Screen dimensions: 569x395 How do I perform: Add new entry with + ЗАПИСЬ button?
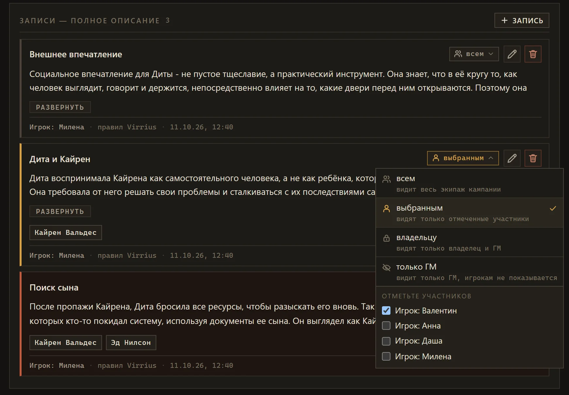coord(522,20)
